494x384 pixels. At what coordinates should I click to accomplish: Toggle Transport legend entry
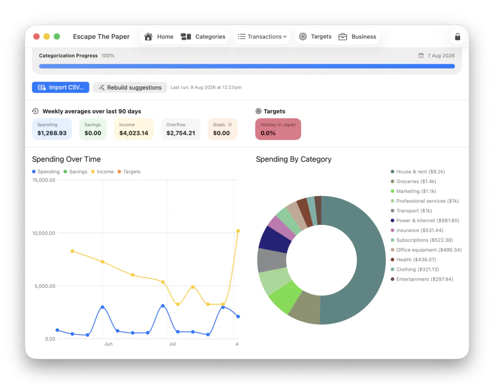click(x=412, y=211)
